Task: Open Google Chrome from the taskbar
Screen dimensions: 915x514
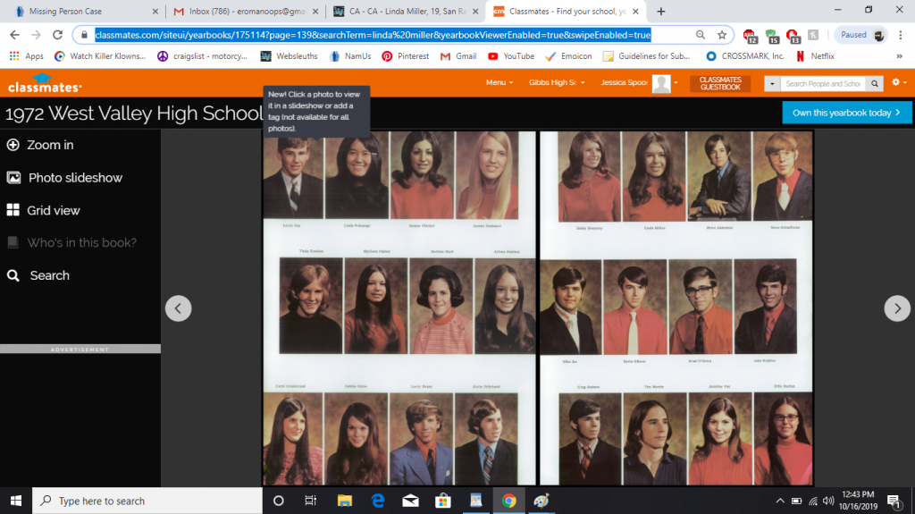Action: click(508, 501)
